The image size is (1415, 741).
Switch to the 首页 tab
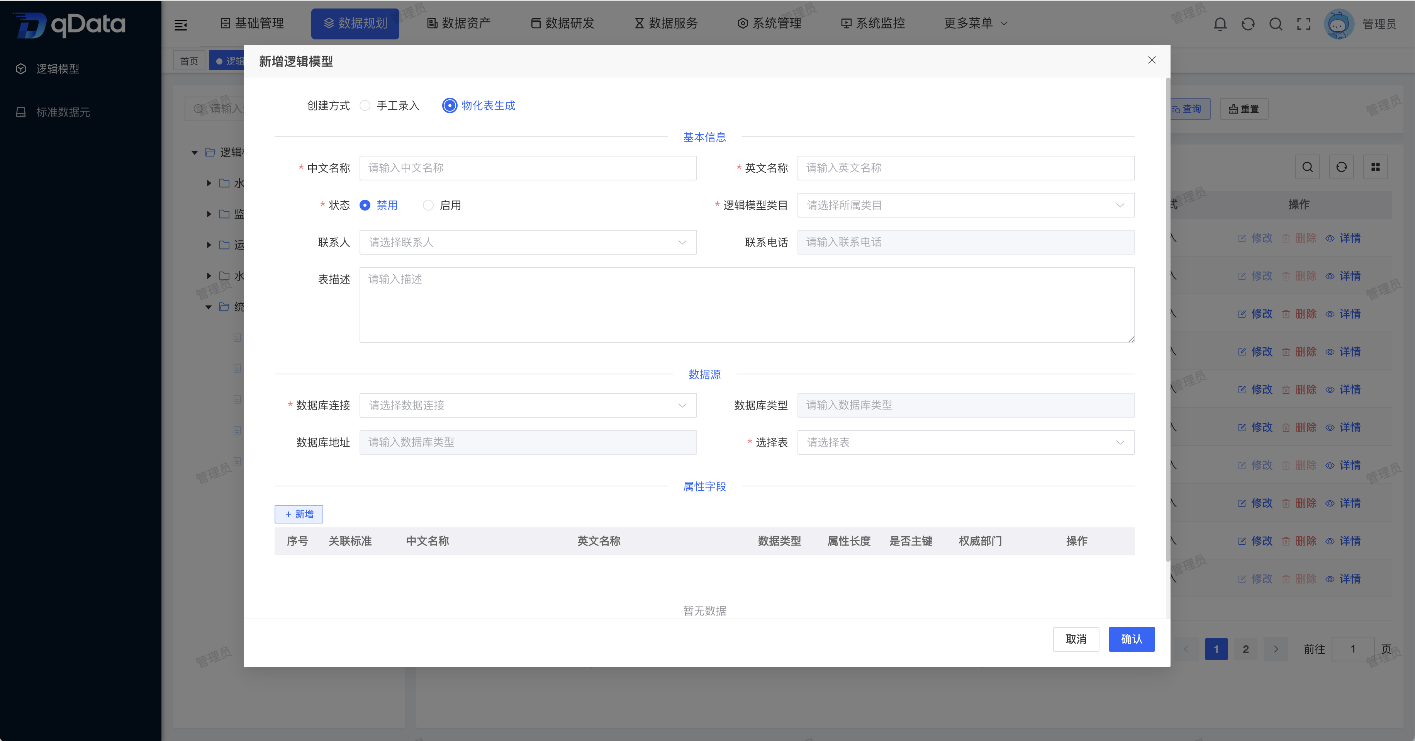tap(189, 61)
